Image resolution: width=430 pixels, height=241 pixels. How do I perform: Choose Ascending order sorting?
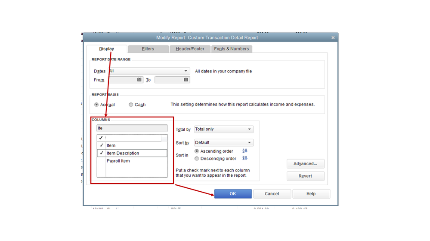pyautogui.click(x=197, y=151)
